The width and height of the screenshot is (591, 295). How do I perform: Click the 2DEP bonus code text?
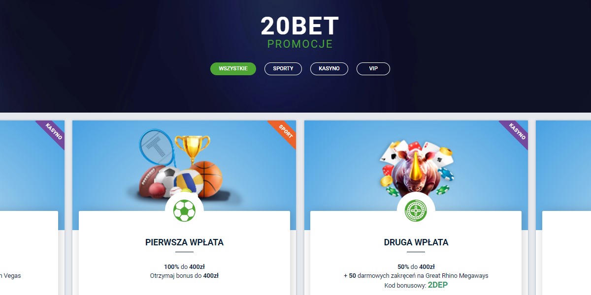[438, 285]
